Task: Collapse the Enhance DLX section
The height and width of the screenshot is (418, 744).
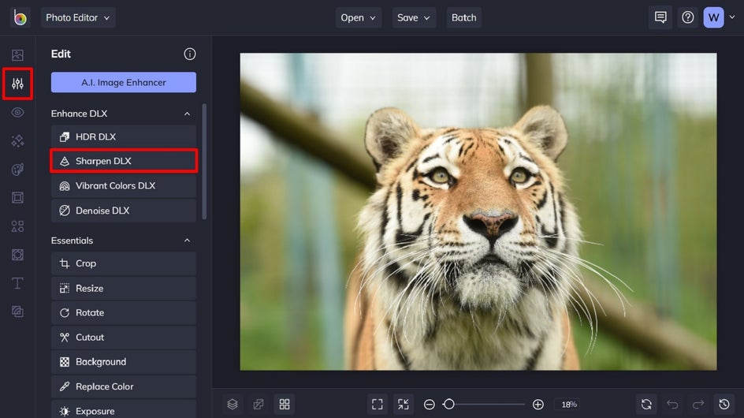Action: (187, 114)
